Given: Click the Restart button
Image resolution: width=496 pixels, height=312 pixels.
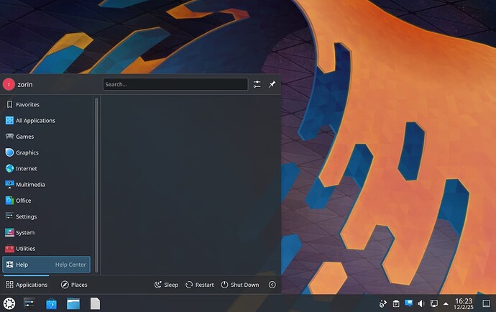Looking at the screenshot, I should (x=200, y=285).
